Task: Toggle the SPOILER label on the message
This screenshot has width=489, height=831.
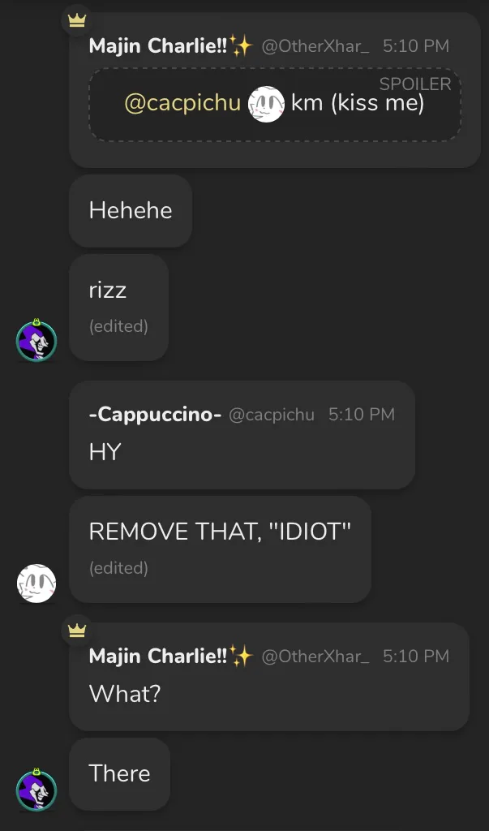Action: (x=415, y=84)
